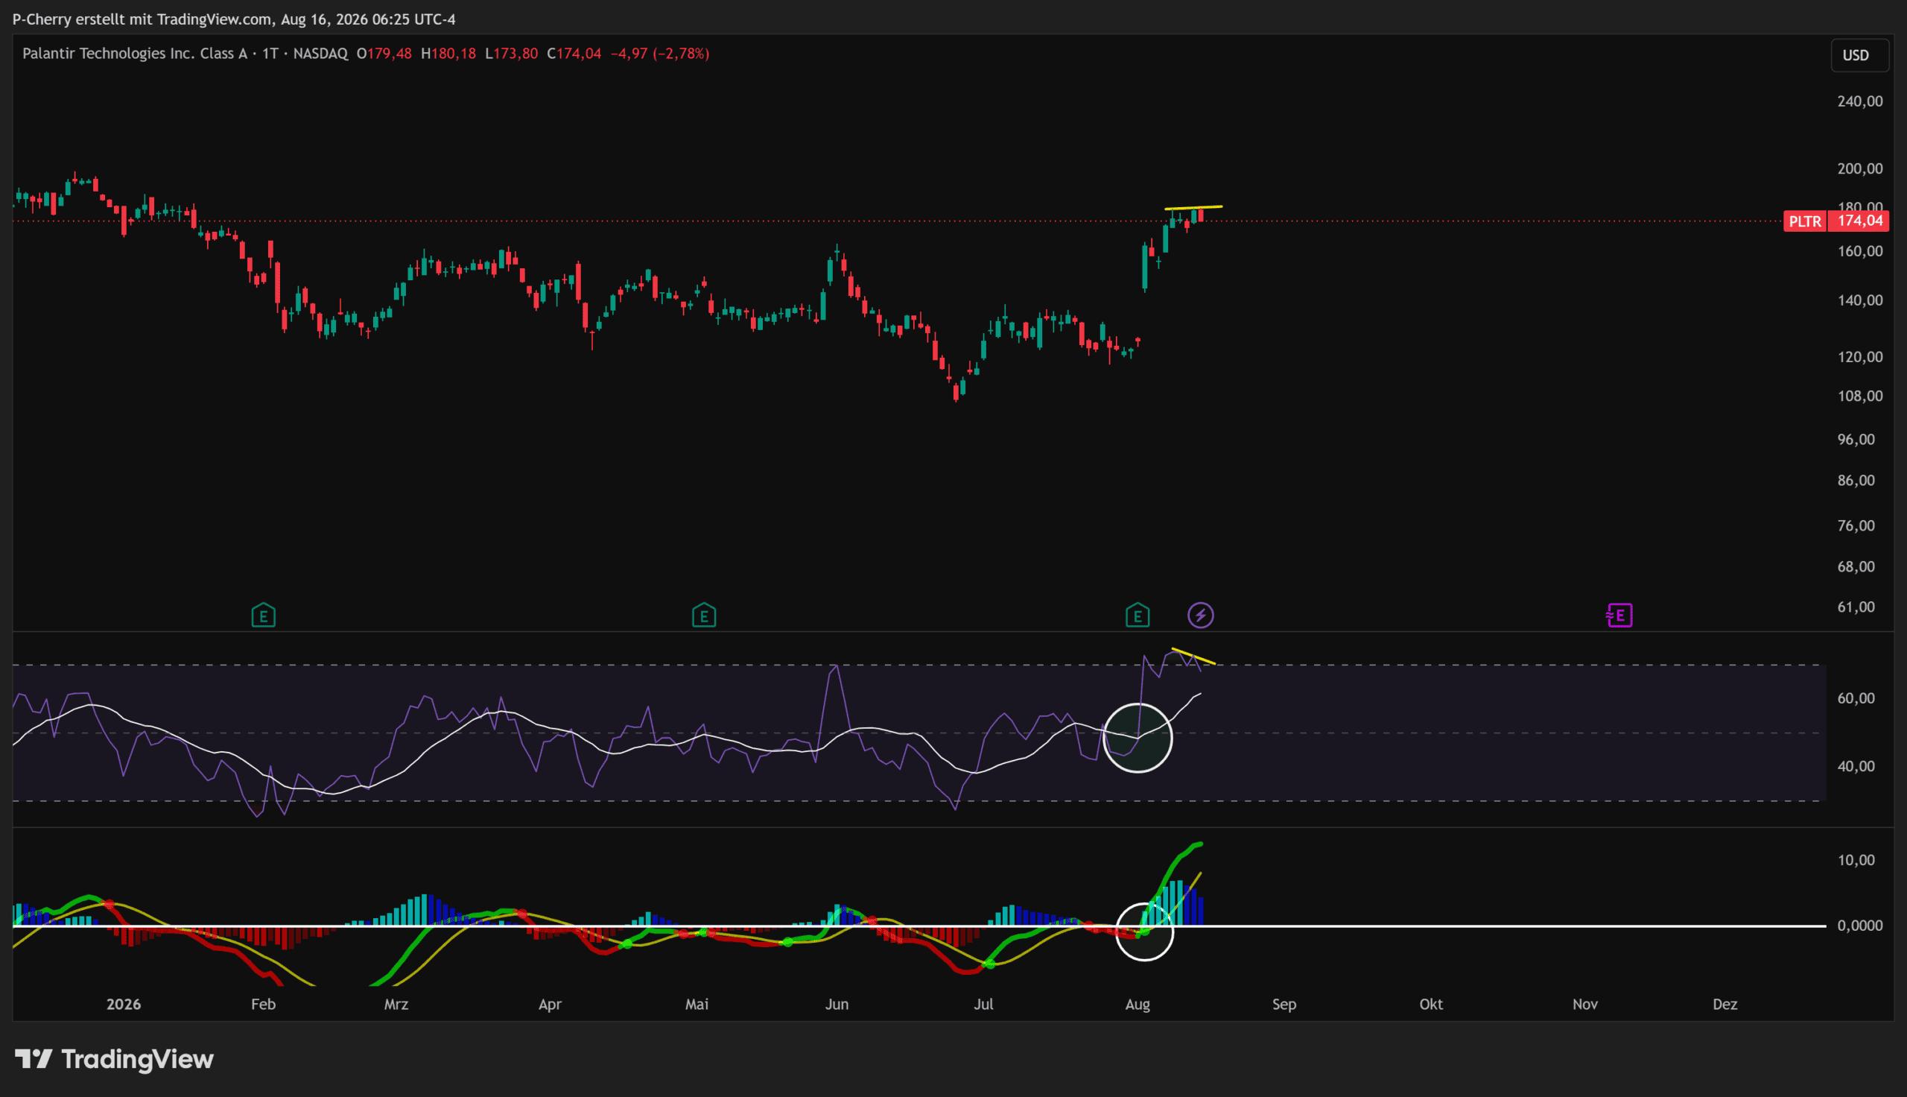Screen dimensions: 1907x1097
Task: Click the 160,00 price axis label
Action: tap(1860, 251)
